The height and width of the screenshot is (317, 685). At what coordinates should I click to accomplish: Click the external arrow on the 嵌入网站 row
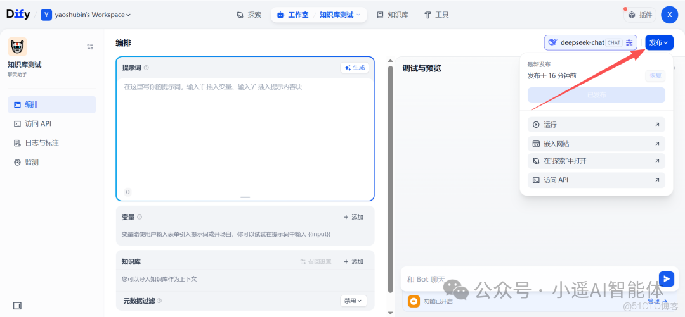tap(657, 144)
